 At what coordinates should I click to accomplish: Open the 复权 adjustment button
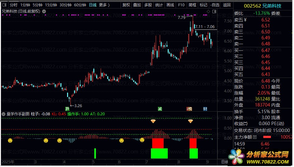coord(126,5)
